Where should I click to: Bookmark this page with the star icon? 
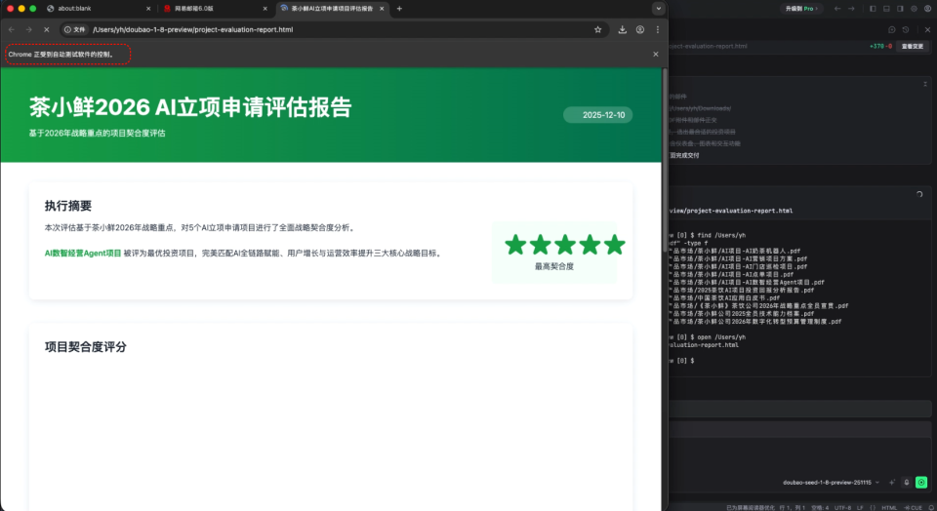pyautogui.click(x=597, y=29)
